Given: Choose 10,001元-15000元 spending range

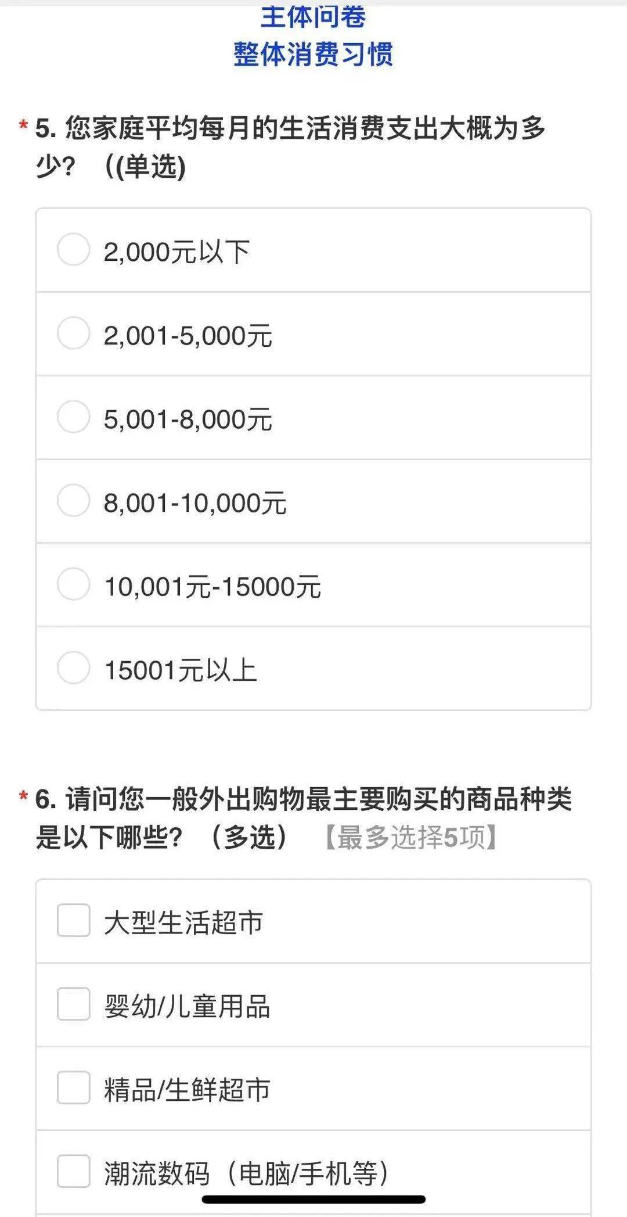Looking at the screenshot, I should [x=73, y=584].
